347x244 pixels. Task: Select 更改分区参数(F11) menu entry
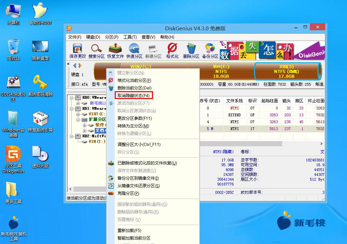point(153,118)
